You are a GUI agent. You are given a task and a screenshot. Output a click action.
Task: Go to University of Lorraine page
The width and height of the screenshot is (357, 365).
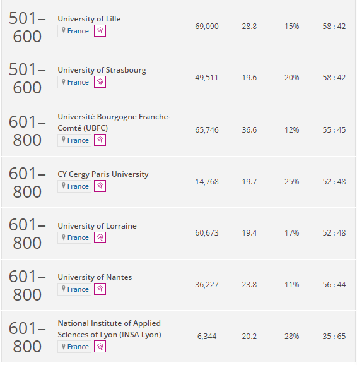97,226
